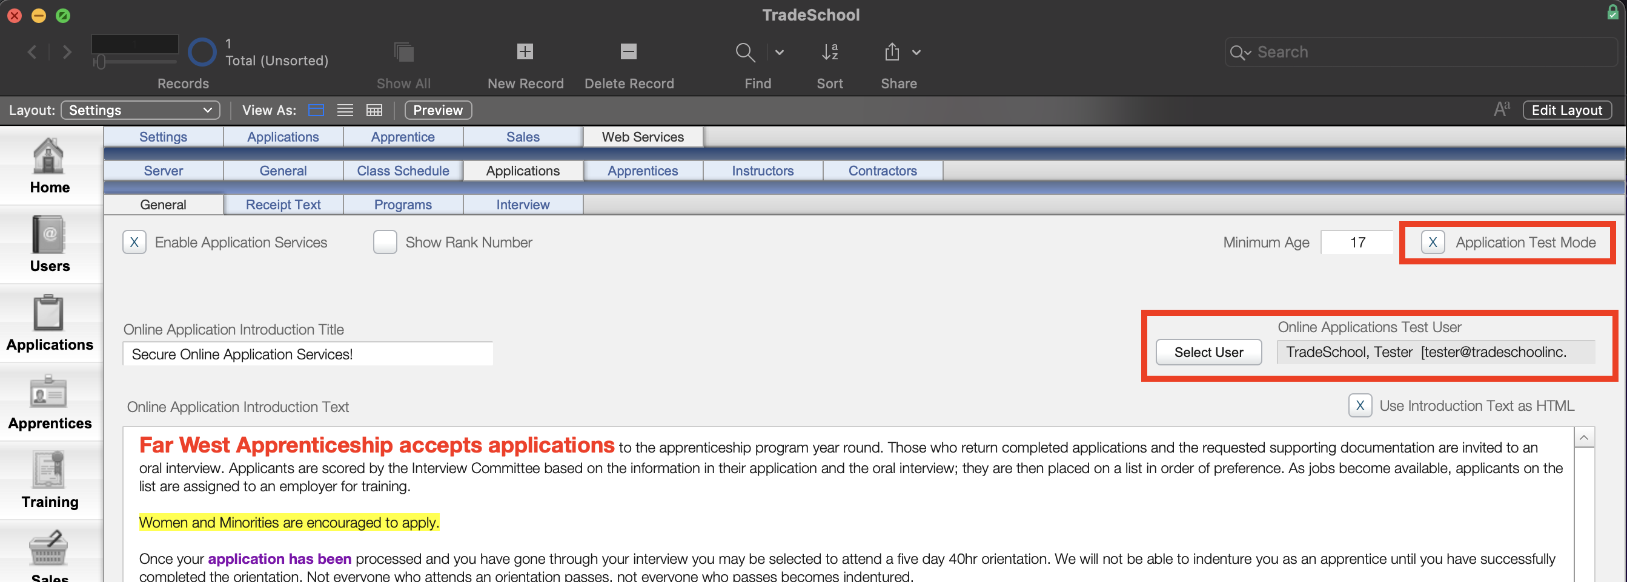Switch to the Receipt Text tab
1627x582 pixels.
tap(283, 205)
